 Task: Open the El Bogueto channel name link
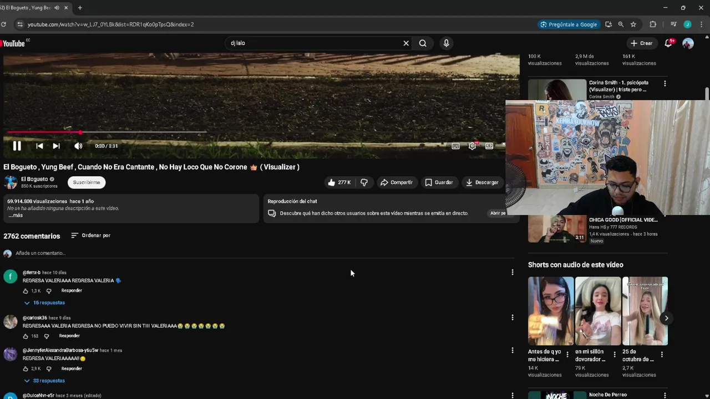click(34, 179)
